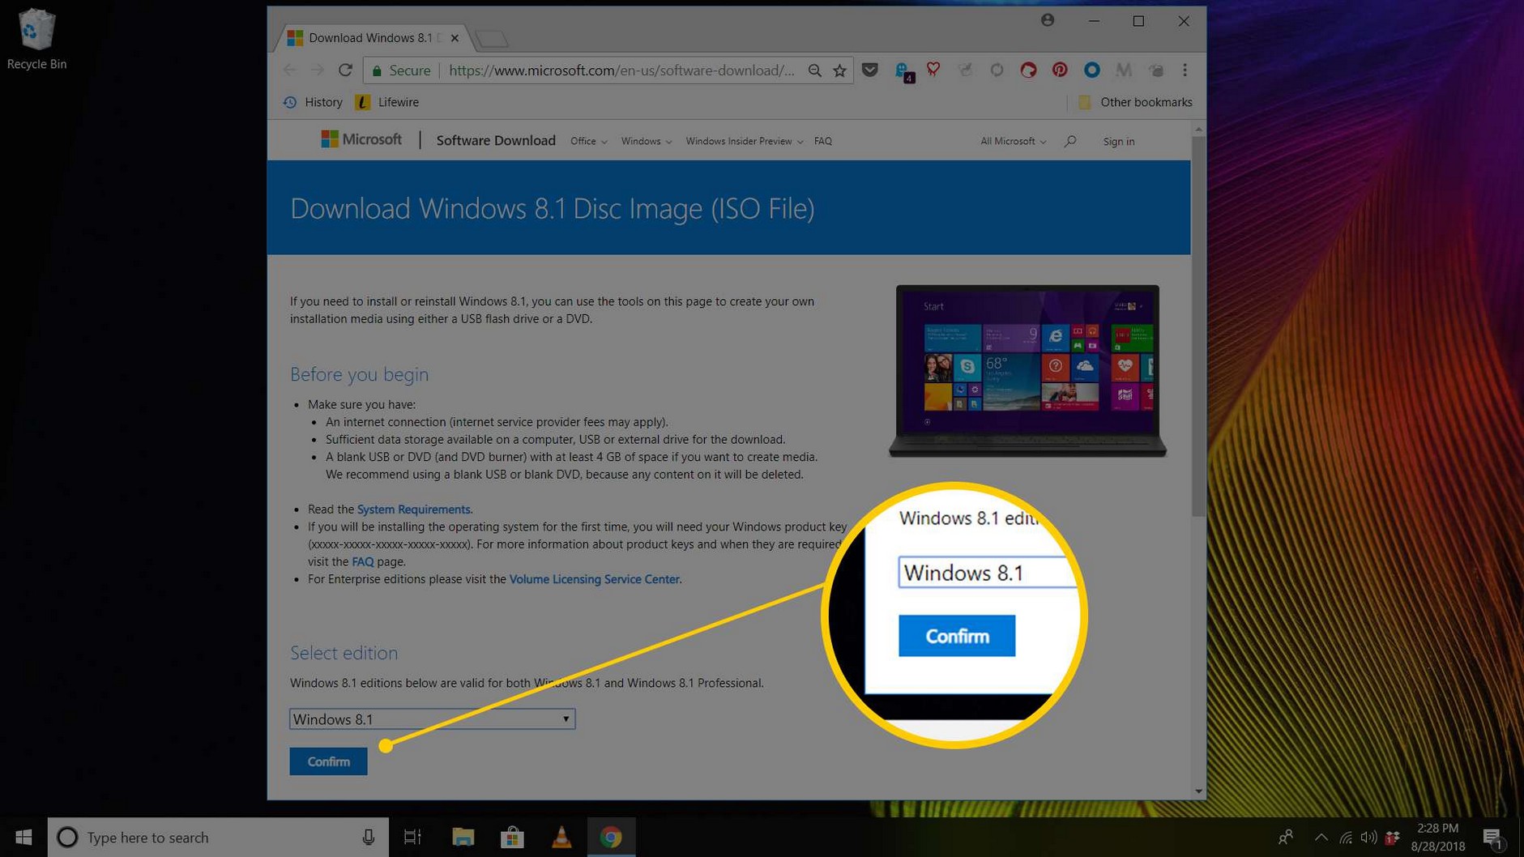Expand the All Microsoft menu
Viewport: 1524px width, 857px height.
pos(1013,141)
